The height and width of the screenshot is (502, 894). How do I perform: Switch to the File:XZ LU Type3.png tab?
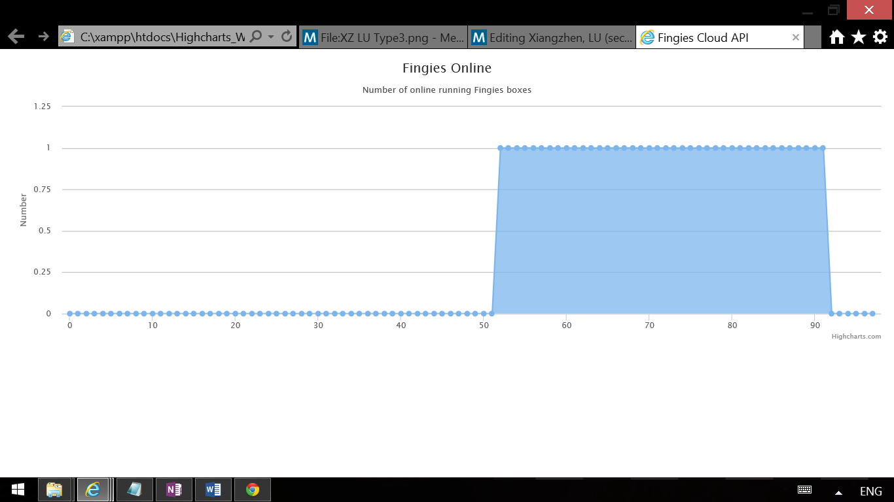coord(383,37)
